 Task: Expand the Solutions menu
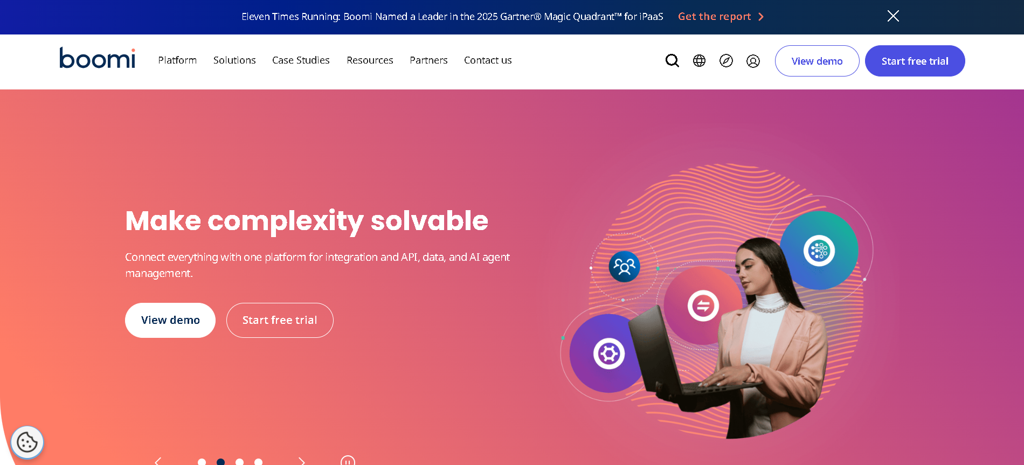[234, 60]
